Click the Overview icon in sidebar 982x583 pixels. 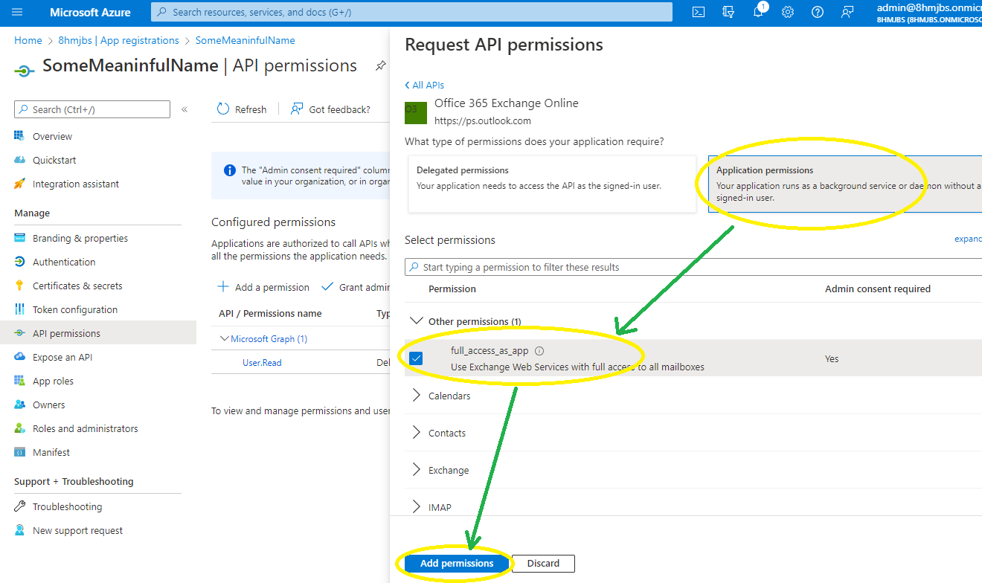[x=20, y=136]
